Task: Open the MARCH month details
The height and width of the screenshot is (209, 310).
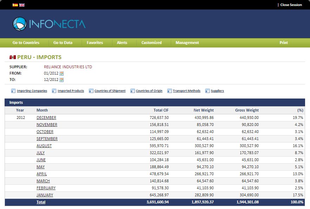Action: point(43,181)
